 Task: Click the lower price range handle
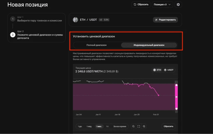point(177,109)
